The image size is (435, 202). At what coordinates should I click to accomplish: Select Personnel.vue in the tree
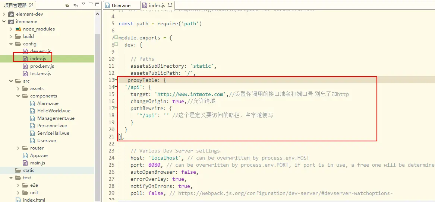point(52,126)
